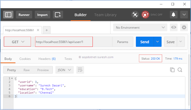Viewport: 191px width, 110px height.
Task: Close the localhost:55861 request tab
Action: (38, 30)
